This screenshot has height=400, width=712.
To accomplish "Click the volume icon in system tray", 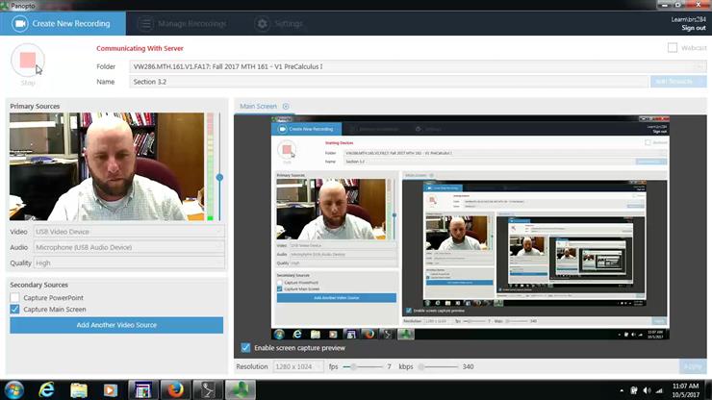I will click(646, 389).
